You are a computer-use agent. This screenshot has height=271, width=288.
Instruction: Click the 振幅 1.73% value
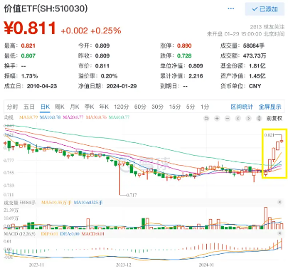[30, 76]
